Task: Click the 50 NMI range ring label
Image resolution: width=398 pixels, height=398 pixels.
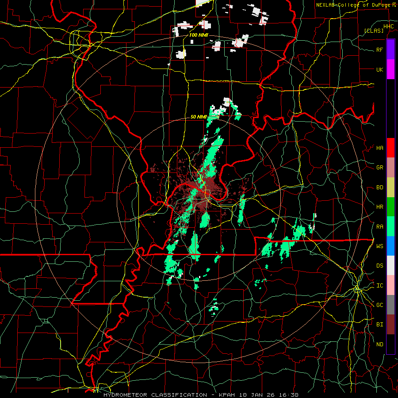Action: tap(199, 117)
